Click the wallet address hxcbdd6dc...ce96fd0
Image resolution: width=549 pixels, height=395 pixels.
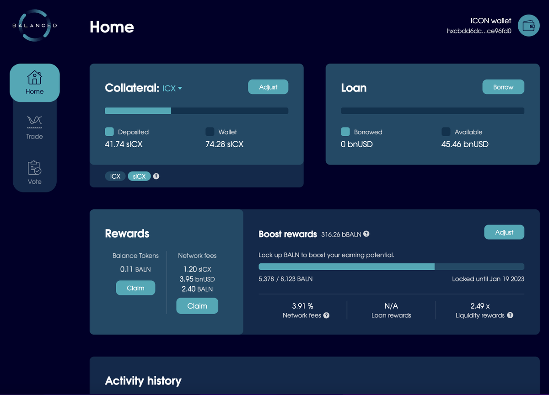(479, 31)
